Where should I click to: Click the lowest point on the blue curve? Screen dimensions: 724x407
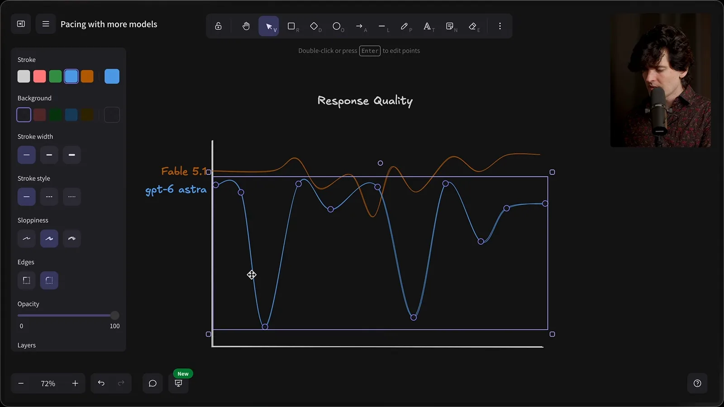265,327
